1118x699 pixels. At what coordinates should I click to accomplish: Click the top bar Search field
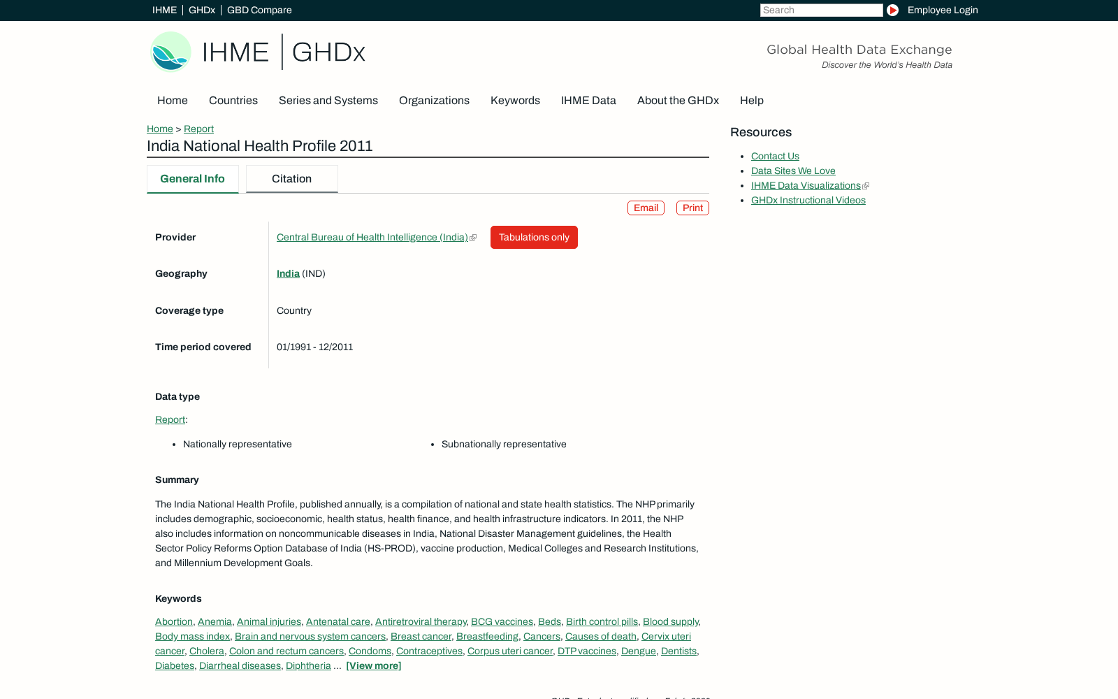pos(821,10)
